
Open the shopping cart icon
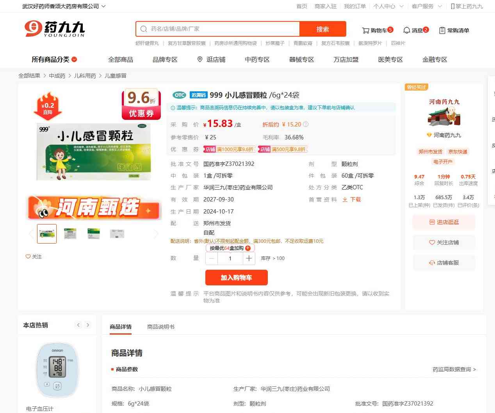[x=365, y=30]
